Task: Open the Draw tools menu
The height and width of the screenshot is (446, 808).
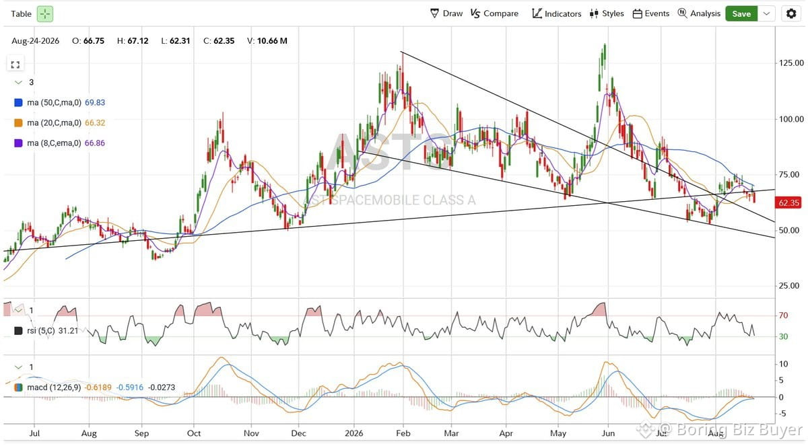Action: point(446,13)
